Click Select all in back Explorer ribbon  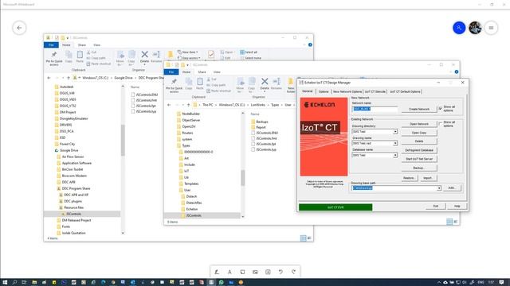tap(249, 52)
